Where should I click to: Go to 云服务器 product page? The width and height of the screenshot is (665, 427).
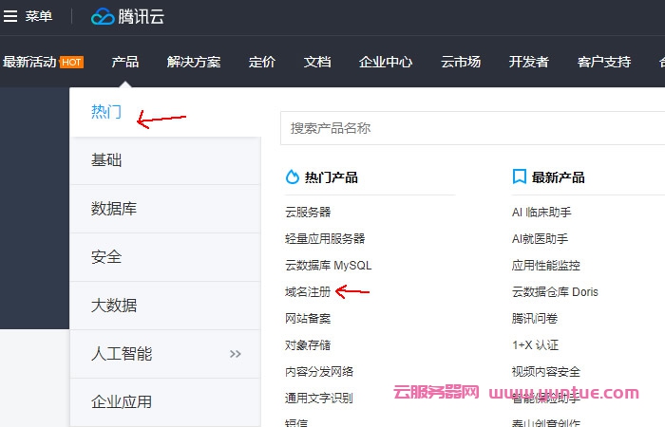click(x=308, y=213)
